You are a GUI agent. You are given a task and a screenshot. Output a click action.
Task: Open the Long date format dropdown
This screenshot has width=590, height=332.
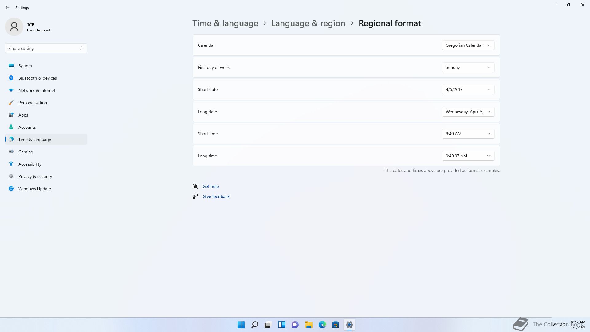468,112
